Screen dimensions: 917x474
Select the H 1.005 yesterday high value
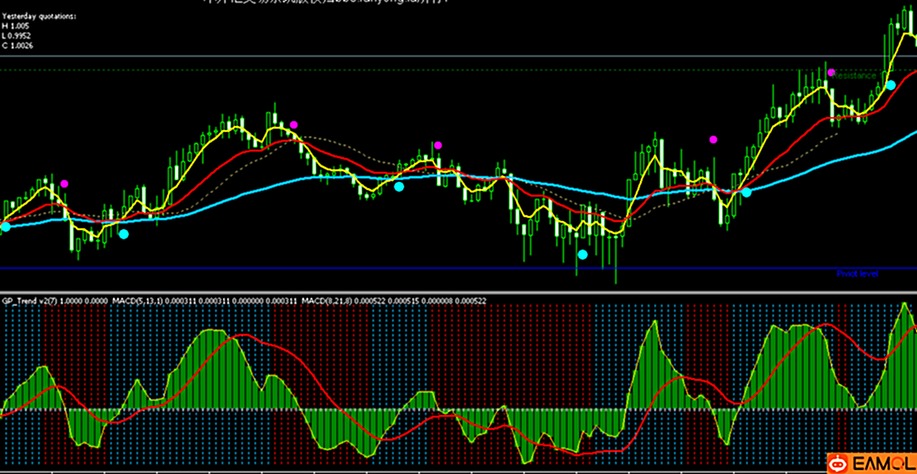pos(16,26)
